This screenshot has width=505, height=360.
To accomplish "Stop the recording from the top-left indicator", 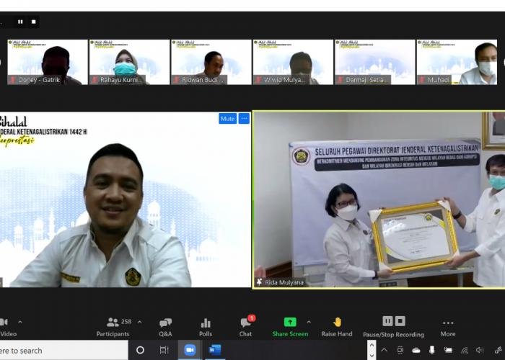I will click(x=34, y=22).
